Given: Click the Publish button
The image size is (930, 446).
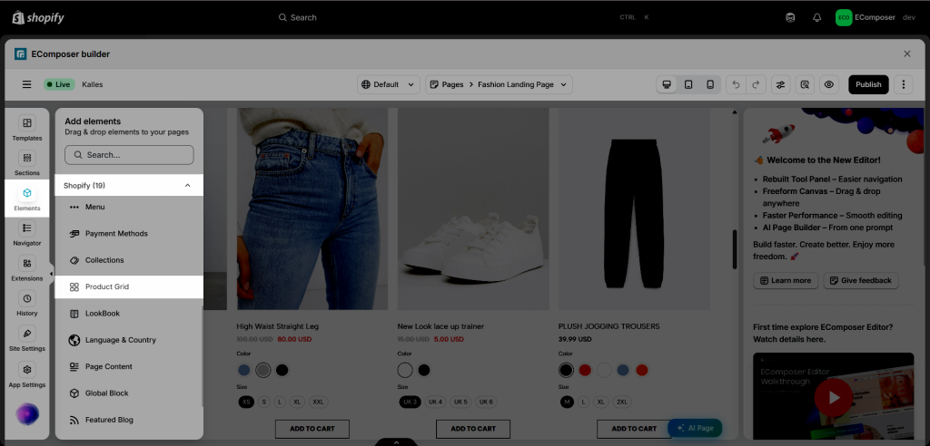Looking at the screenshot, I should point(868,84).
